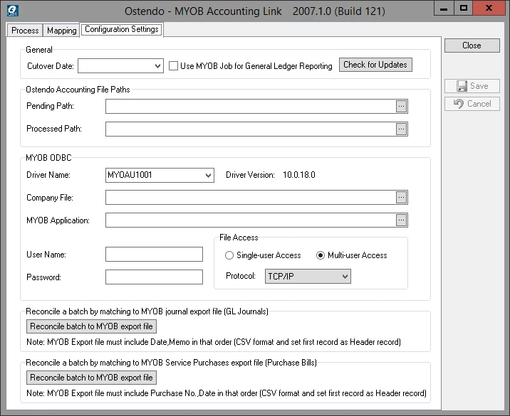Switch to the Mapping tab
This screenshot has width=510, height=416.
[x=61, y=31]
